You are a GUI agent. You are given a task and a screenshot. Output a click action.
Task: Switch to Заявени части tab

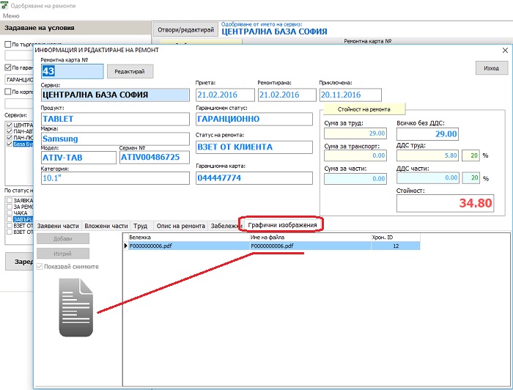[x=58, y=226]
